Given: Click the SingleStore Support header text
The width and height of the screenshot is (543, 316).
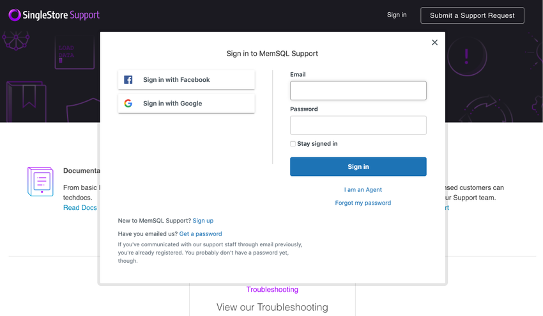Looking at the screenshot, I should (x=61, y=15).
